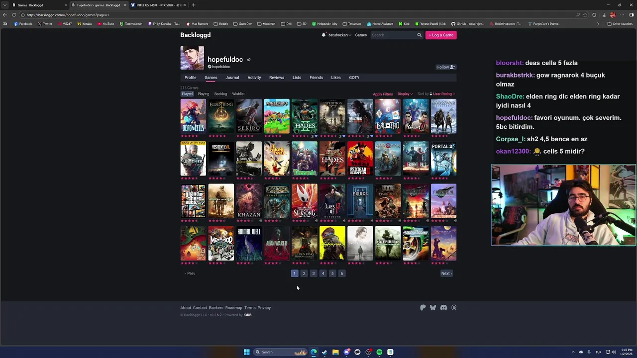The image size is (637, 358).
Task: Open the Portal 2 game cover
Action: click(x=443, y=159)
